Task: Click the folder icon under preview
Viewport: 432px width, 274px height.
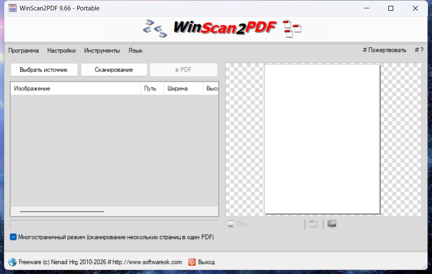Action: click(313, 224)
